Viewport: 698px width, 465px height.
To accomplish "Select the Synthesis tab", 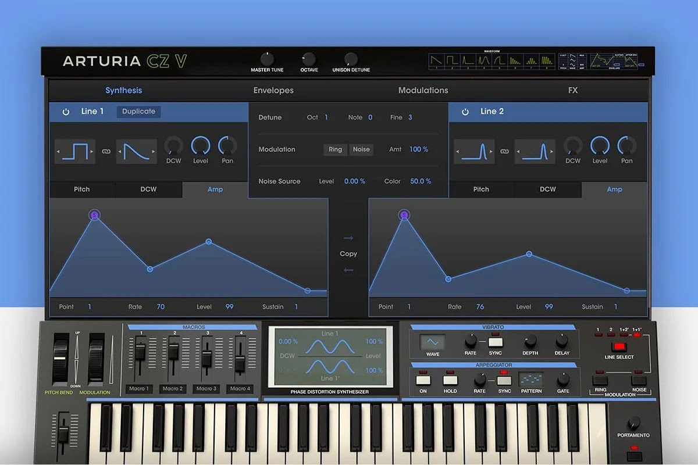I will coord(123,91).
